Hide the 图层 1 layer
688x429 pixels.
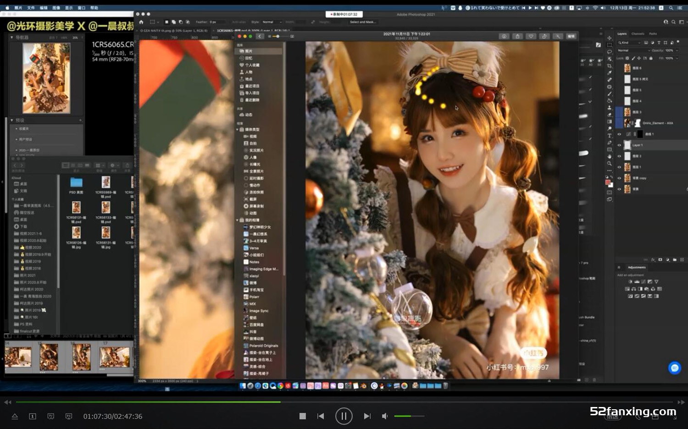pos(619,167)
